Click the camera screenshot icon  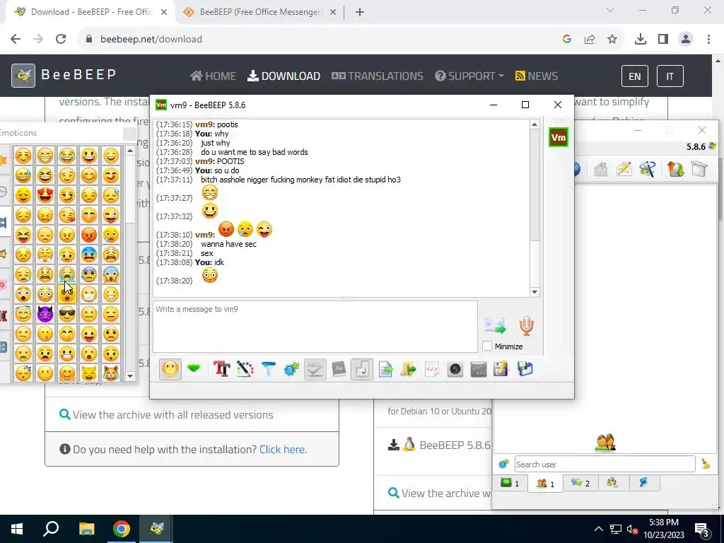tap(455, 369)
